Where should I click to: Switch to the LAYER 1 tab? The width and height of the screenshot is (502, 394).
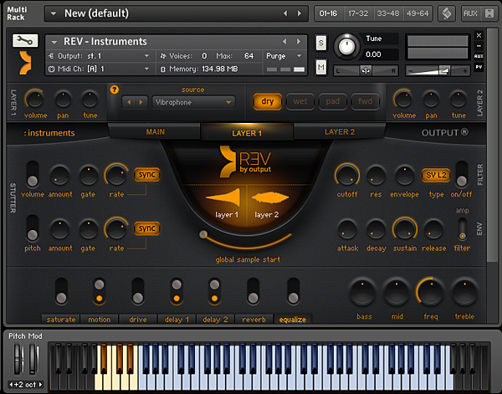coord(247,133)
